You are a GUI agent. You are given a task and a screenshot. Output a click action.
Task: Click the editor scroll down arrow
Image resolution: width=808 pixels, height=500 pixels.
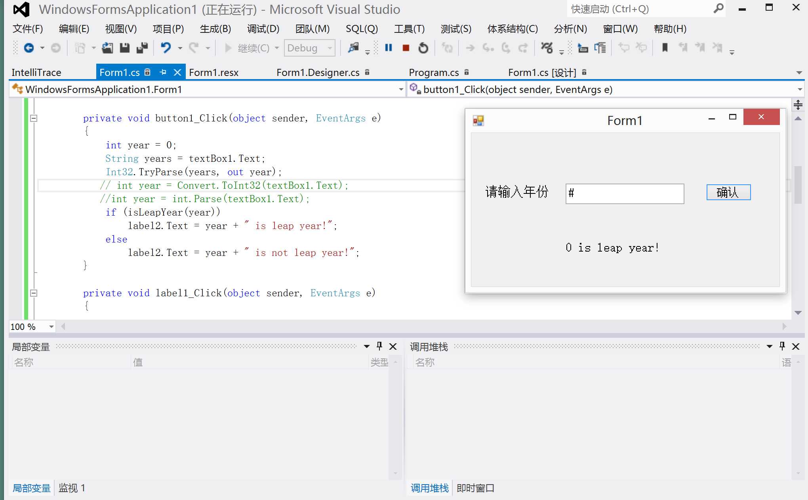798,312
